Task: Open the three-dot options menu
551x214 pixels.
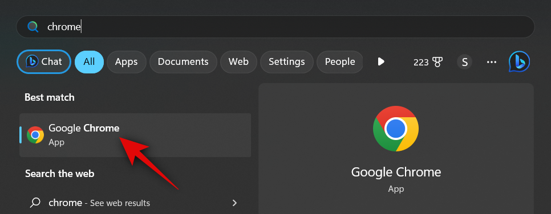Action: [x=491, y=62]
